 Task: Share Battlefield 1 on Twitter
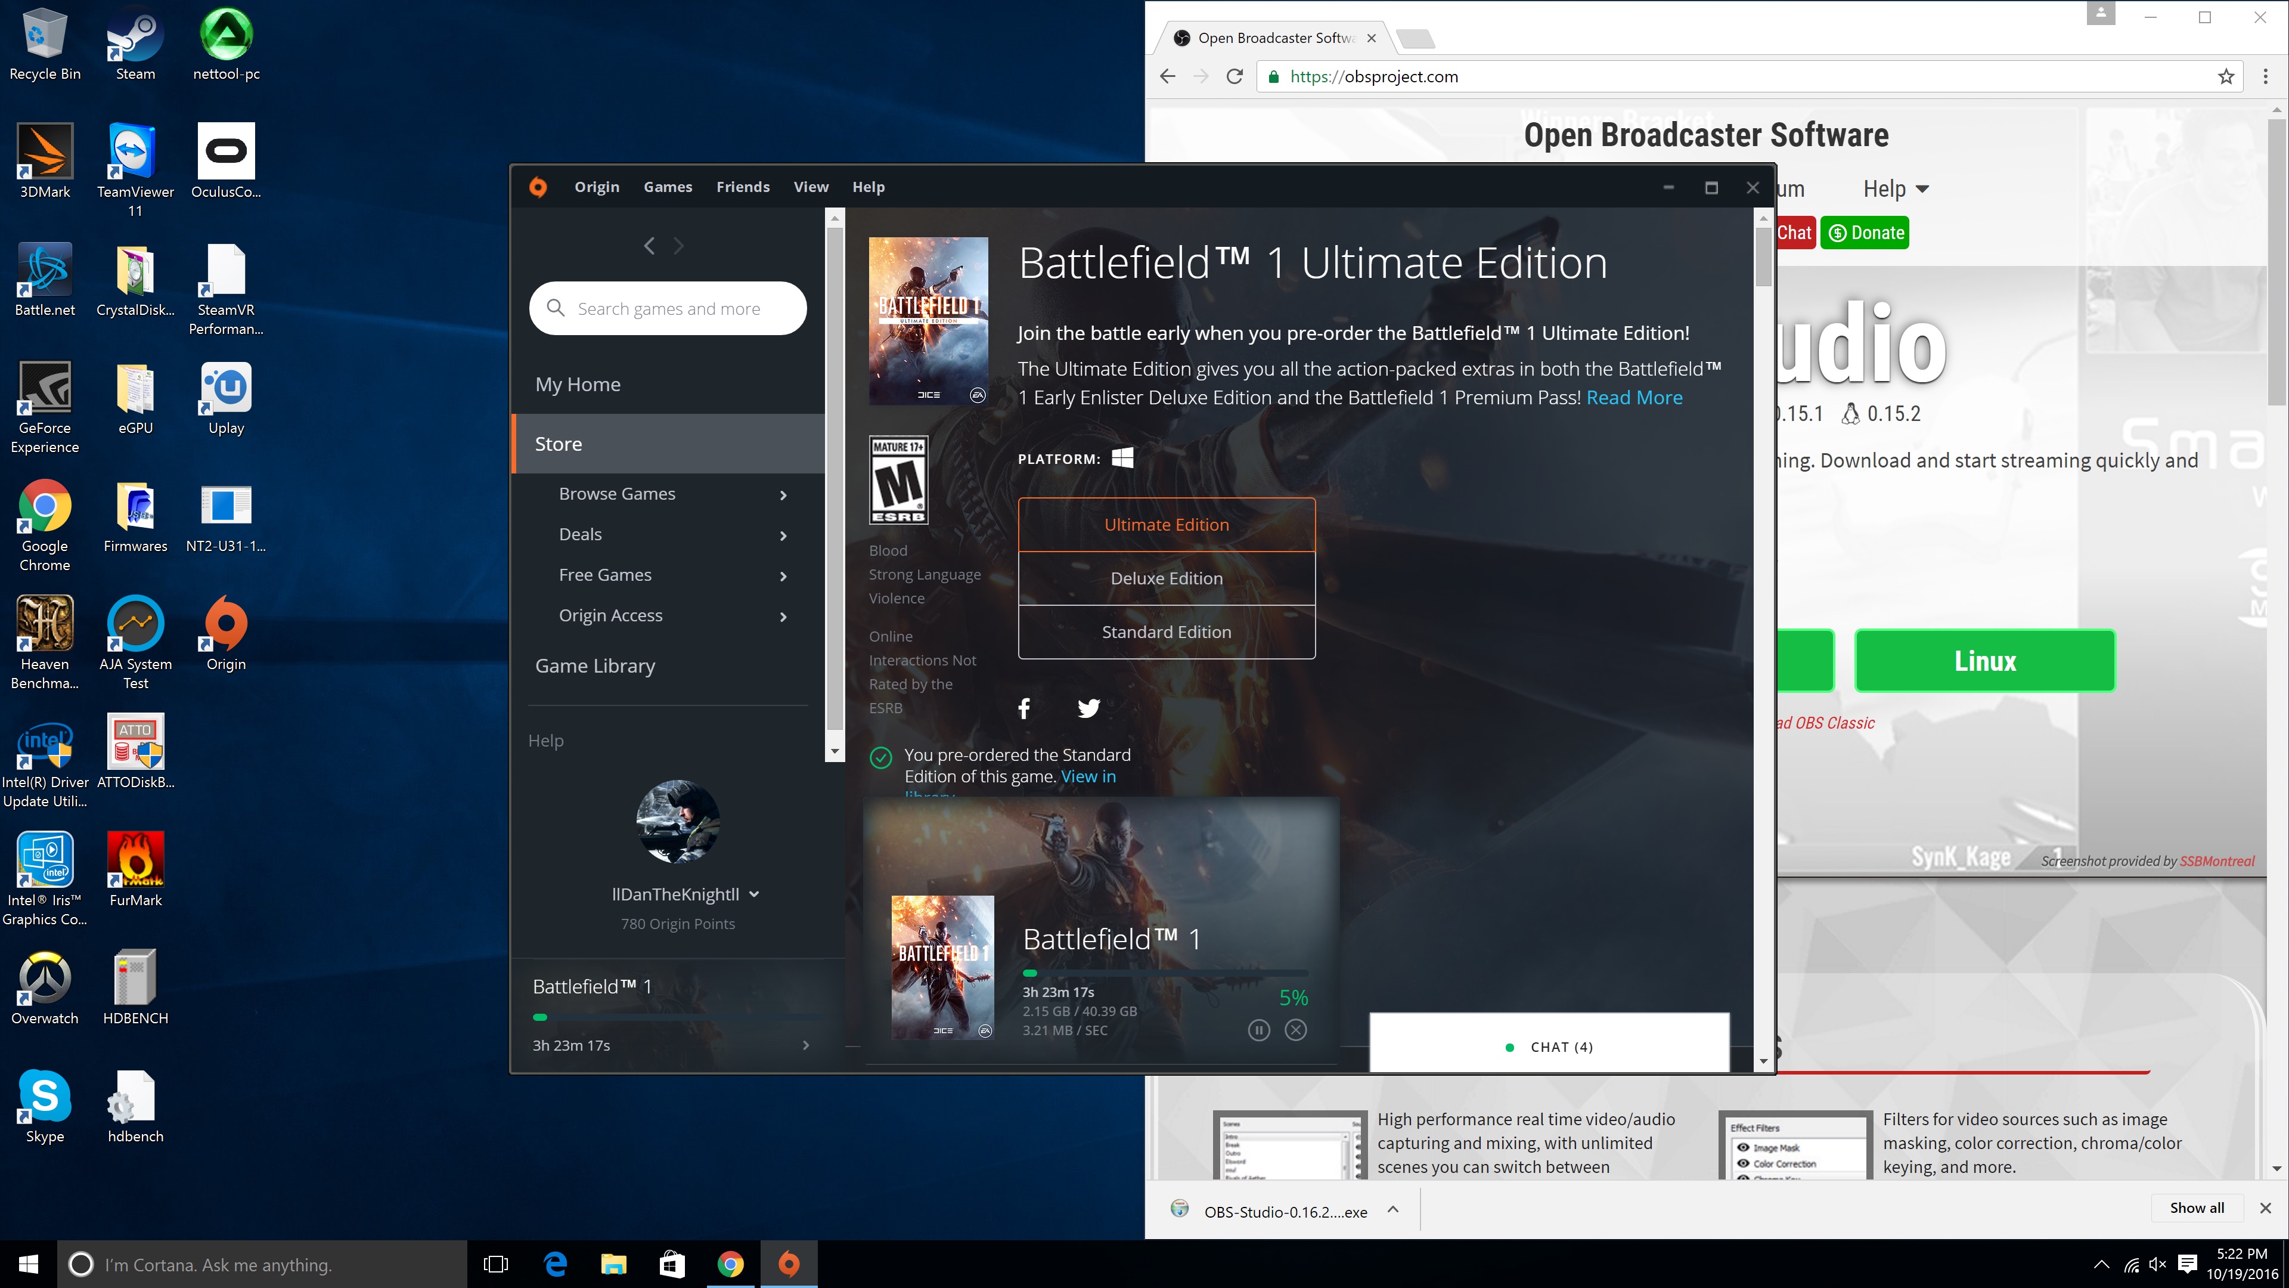pos(1088,708)
